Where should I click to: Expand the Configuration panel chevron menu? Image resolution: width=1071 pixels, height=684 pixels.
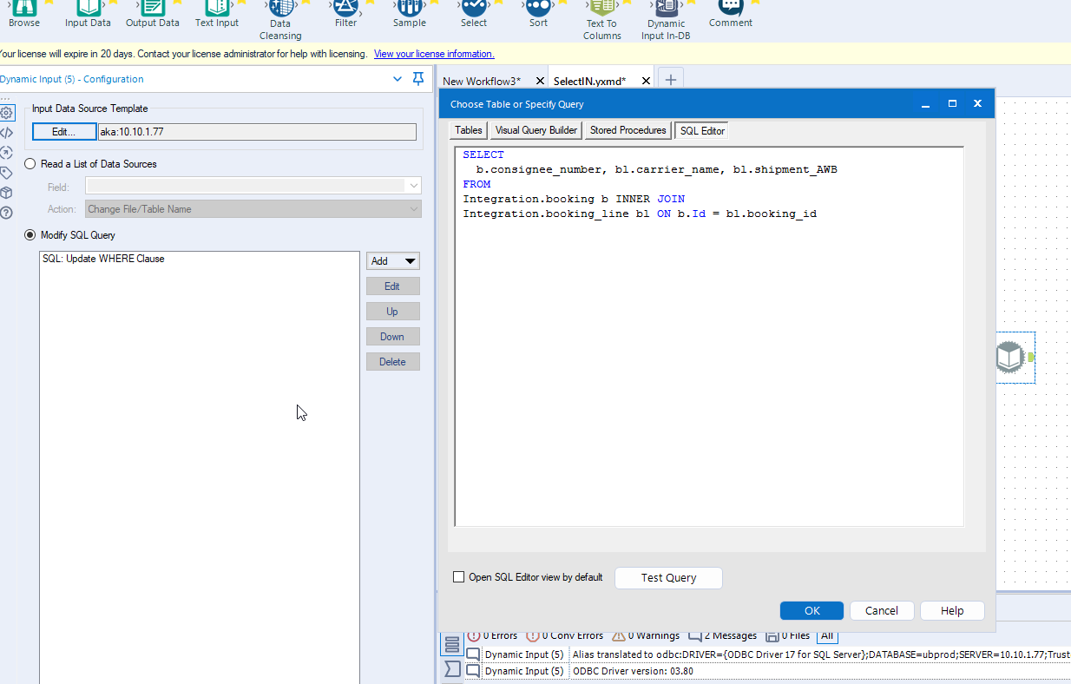398,79
